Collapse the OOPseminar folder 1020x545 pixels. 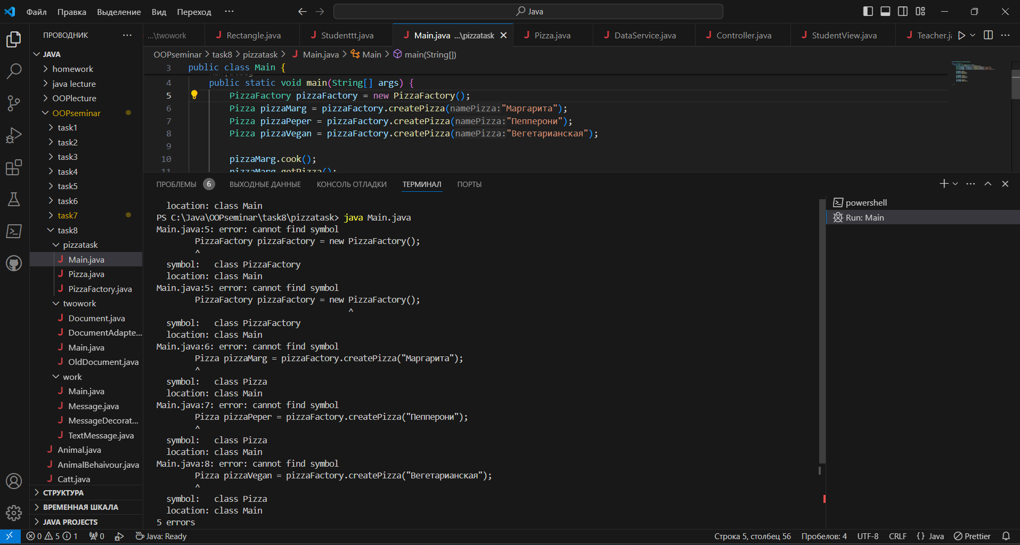pyautogui.click(x=76, y=113)
